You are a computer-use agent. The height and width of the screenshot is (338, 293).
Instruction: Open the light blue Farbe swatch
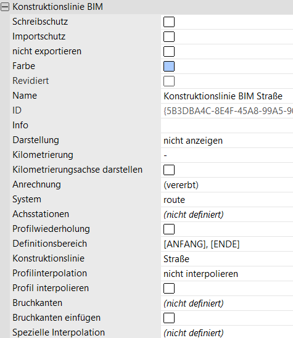169,66
